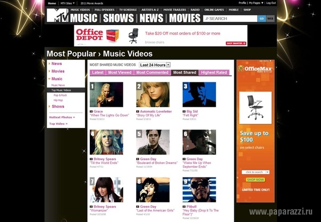Click the MTV logo
The width and height of the screenshot is (321, 222).
(x=58, y=15)
